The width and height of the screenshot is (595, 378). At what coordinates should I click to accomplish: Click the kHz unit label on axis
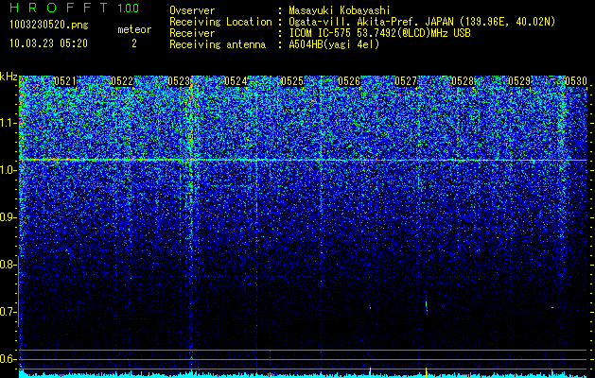click(9, 77)
